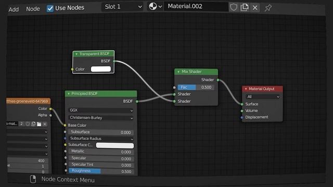Collapse the Principled BSDF node

click(69, 94)
